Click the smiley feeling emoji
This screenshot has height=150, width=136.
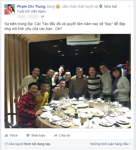58,6
